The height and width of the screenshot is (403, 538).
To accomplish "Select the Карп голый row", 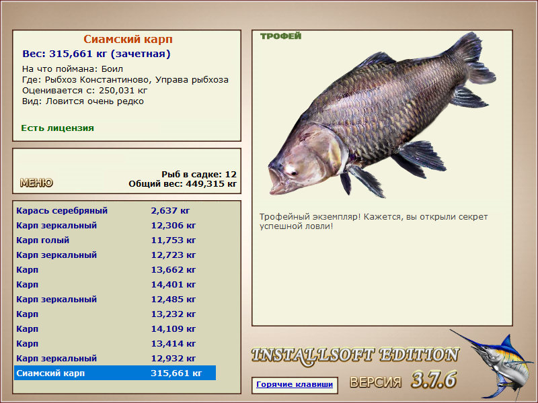I will coord(115,240).
